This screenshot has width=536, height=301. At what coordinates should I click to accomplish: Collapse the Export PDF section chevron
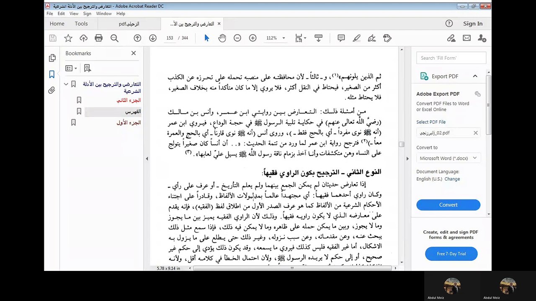point(475,76)
